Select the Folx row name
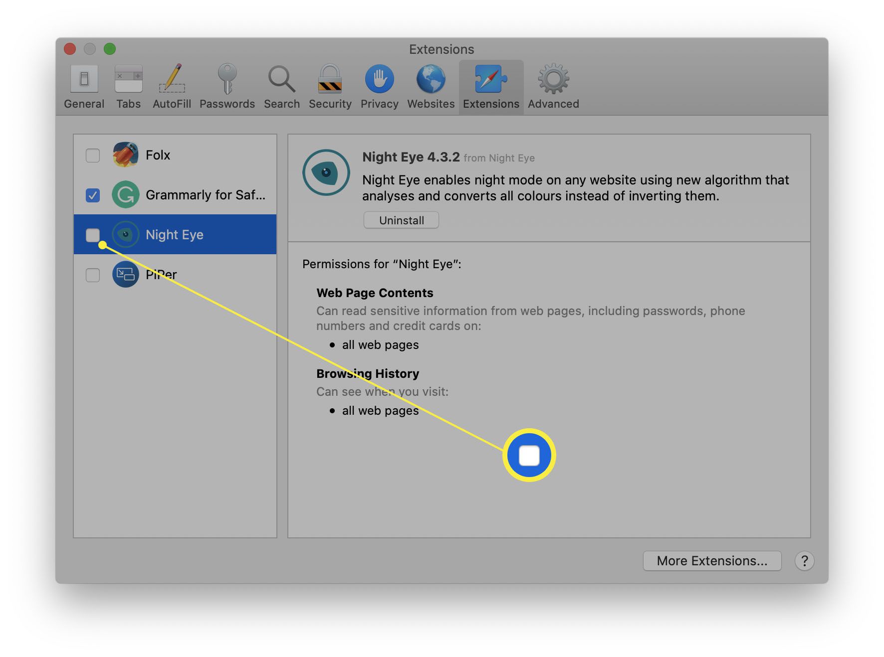 (x=158, y=155)
